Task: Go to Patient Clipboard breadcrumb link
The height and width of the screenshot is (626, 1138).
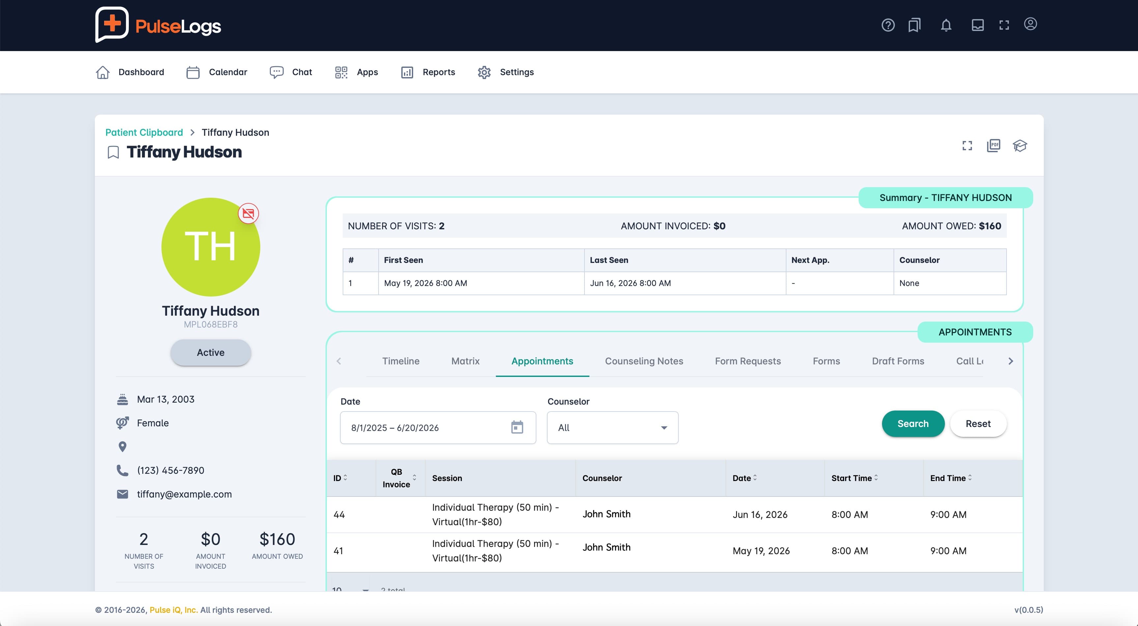Action: (144, 132)
